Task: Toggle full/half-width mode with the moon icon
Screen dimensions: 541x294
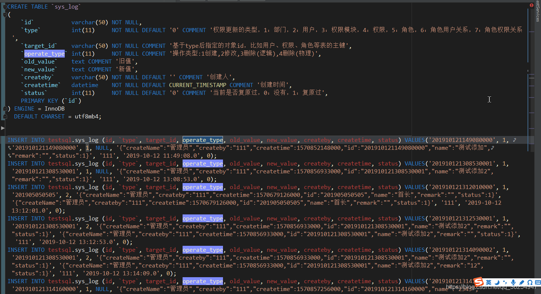Action: (x=497, y=282)
